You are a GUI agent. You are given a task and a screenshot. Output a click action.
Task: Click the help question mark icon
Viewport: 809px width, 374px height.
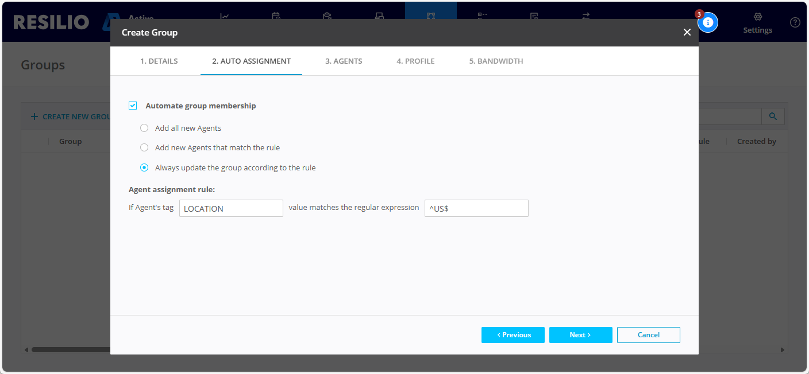point(795,22)
